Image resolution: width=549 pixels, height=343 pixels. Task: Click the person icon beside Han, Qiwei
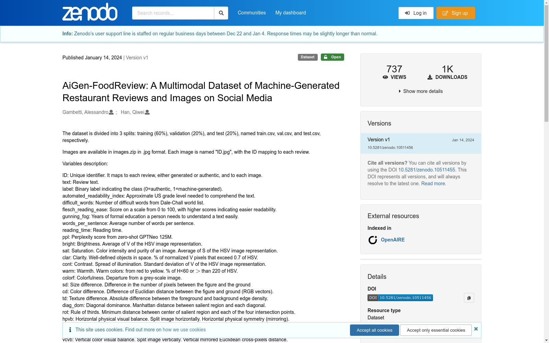point(147,112)
